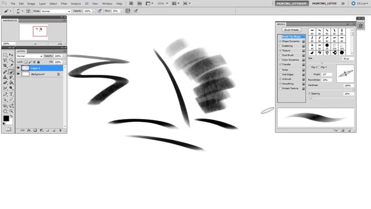This screenshot has width=371, height=209.
Task: Open the File menu
Action: (13, 4)
